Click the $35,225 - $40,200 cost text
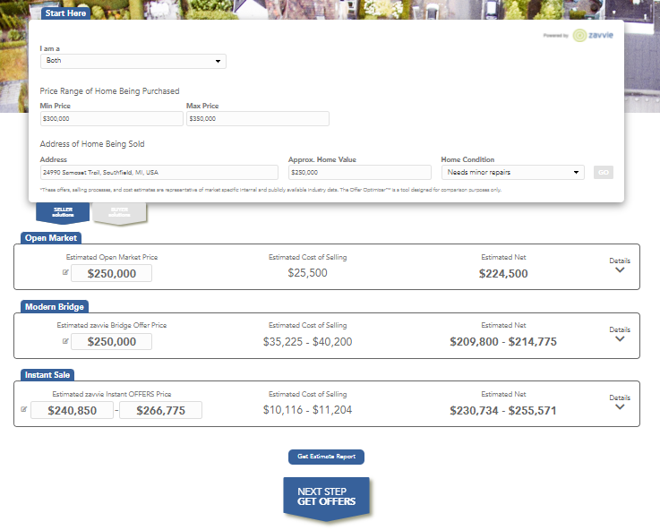Viewport: 660px width, 530px height. pos(308,342)
